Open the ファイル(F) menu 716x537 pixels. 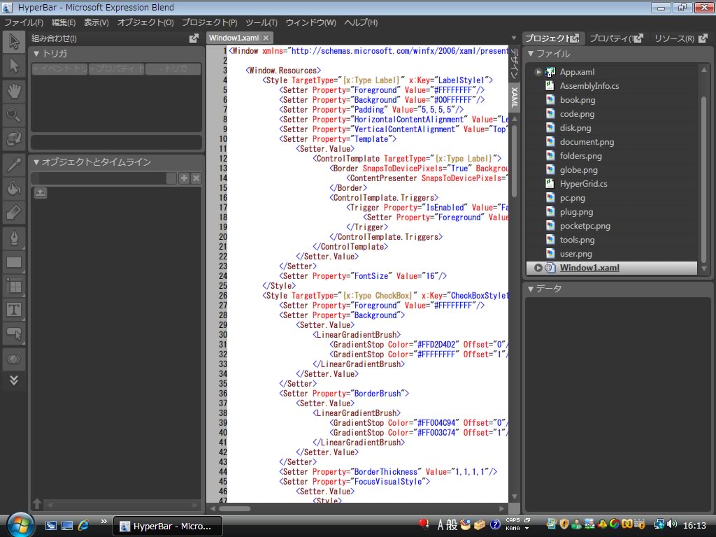tap(24, 22)
